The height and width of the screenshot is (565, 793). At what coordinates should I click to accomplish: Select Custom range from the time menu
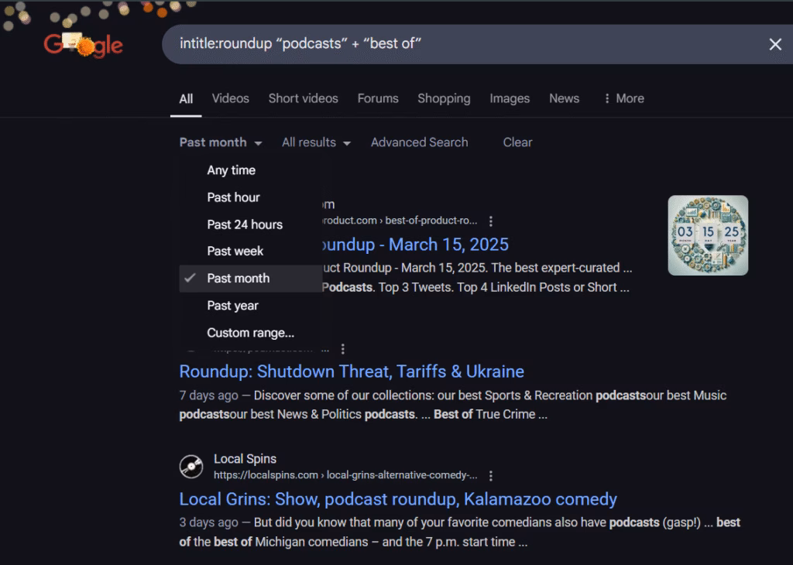pyautogui.click(x=249, y=332)
